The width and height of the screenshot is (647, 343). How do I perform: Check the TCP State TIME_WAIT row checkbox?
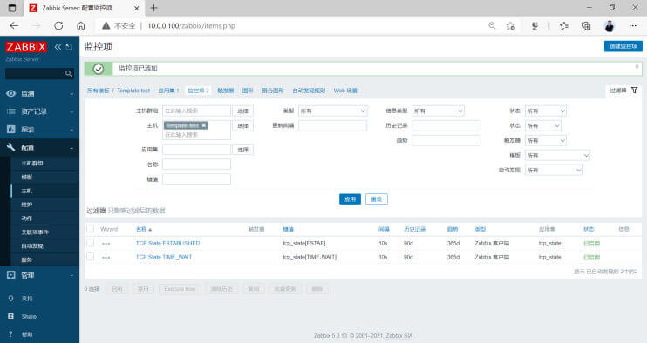point(91,257)
